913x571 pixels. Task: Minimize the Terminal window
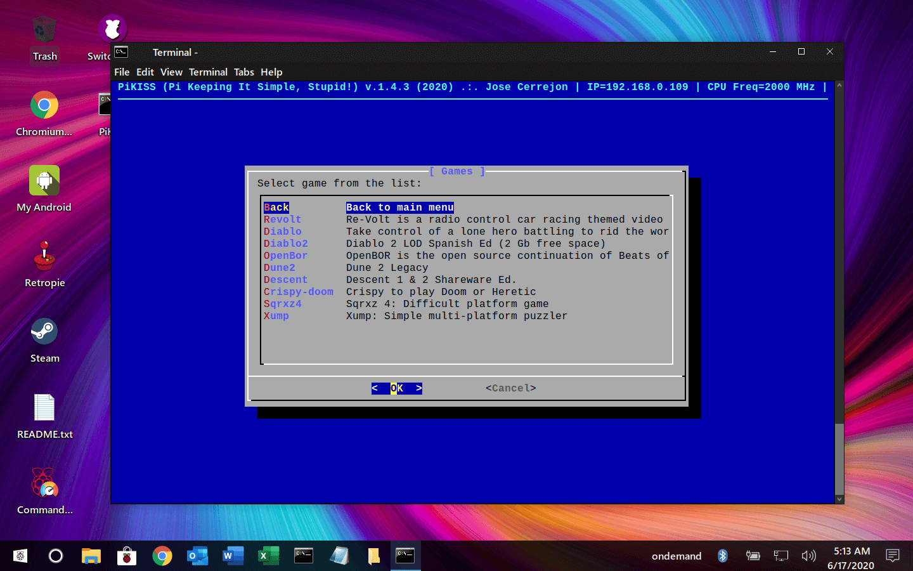point(773,52)
